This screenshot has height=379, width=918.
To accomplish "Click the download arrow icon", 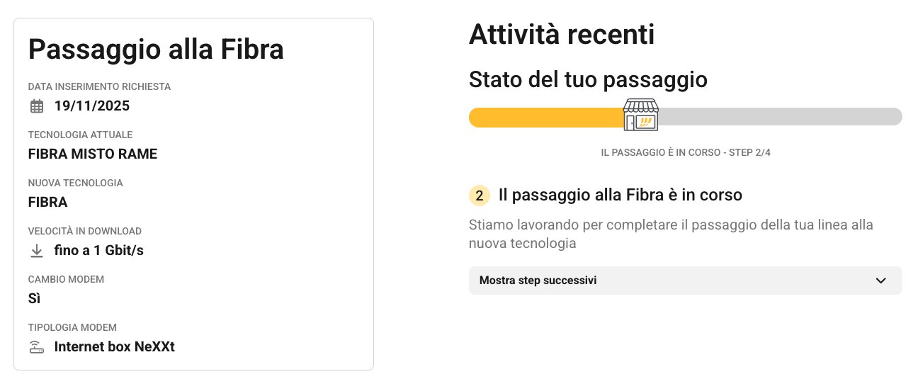I will tap(37, 251).
